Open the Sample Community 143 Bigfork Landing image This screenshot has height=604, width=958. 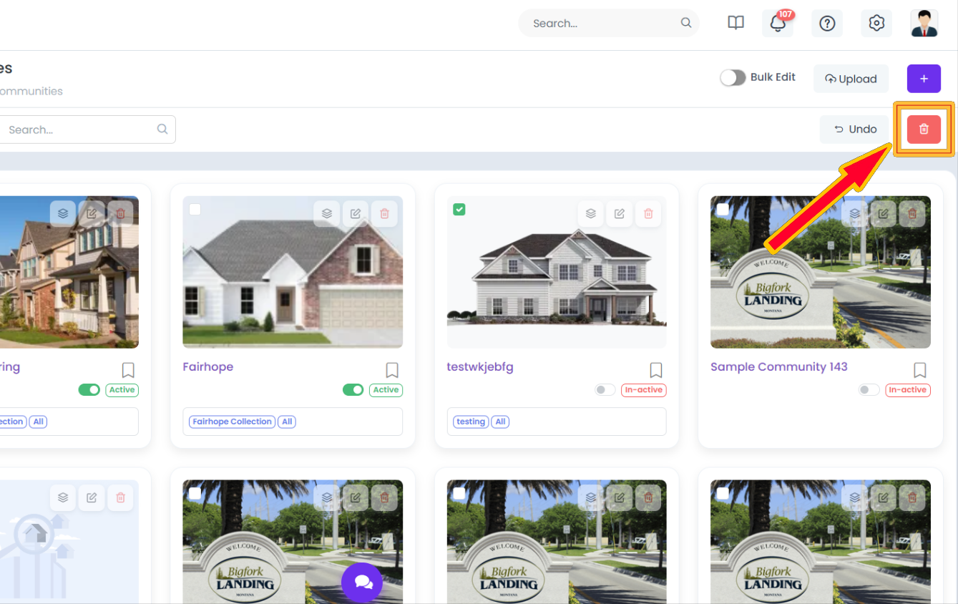coord(821,272)
